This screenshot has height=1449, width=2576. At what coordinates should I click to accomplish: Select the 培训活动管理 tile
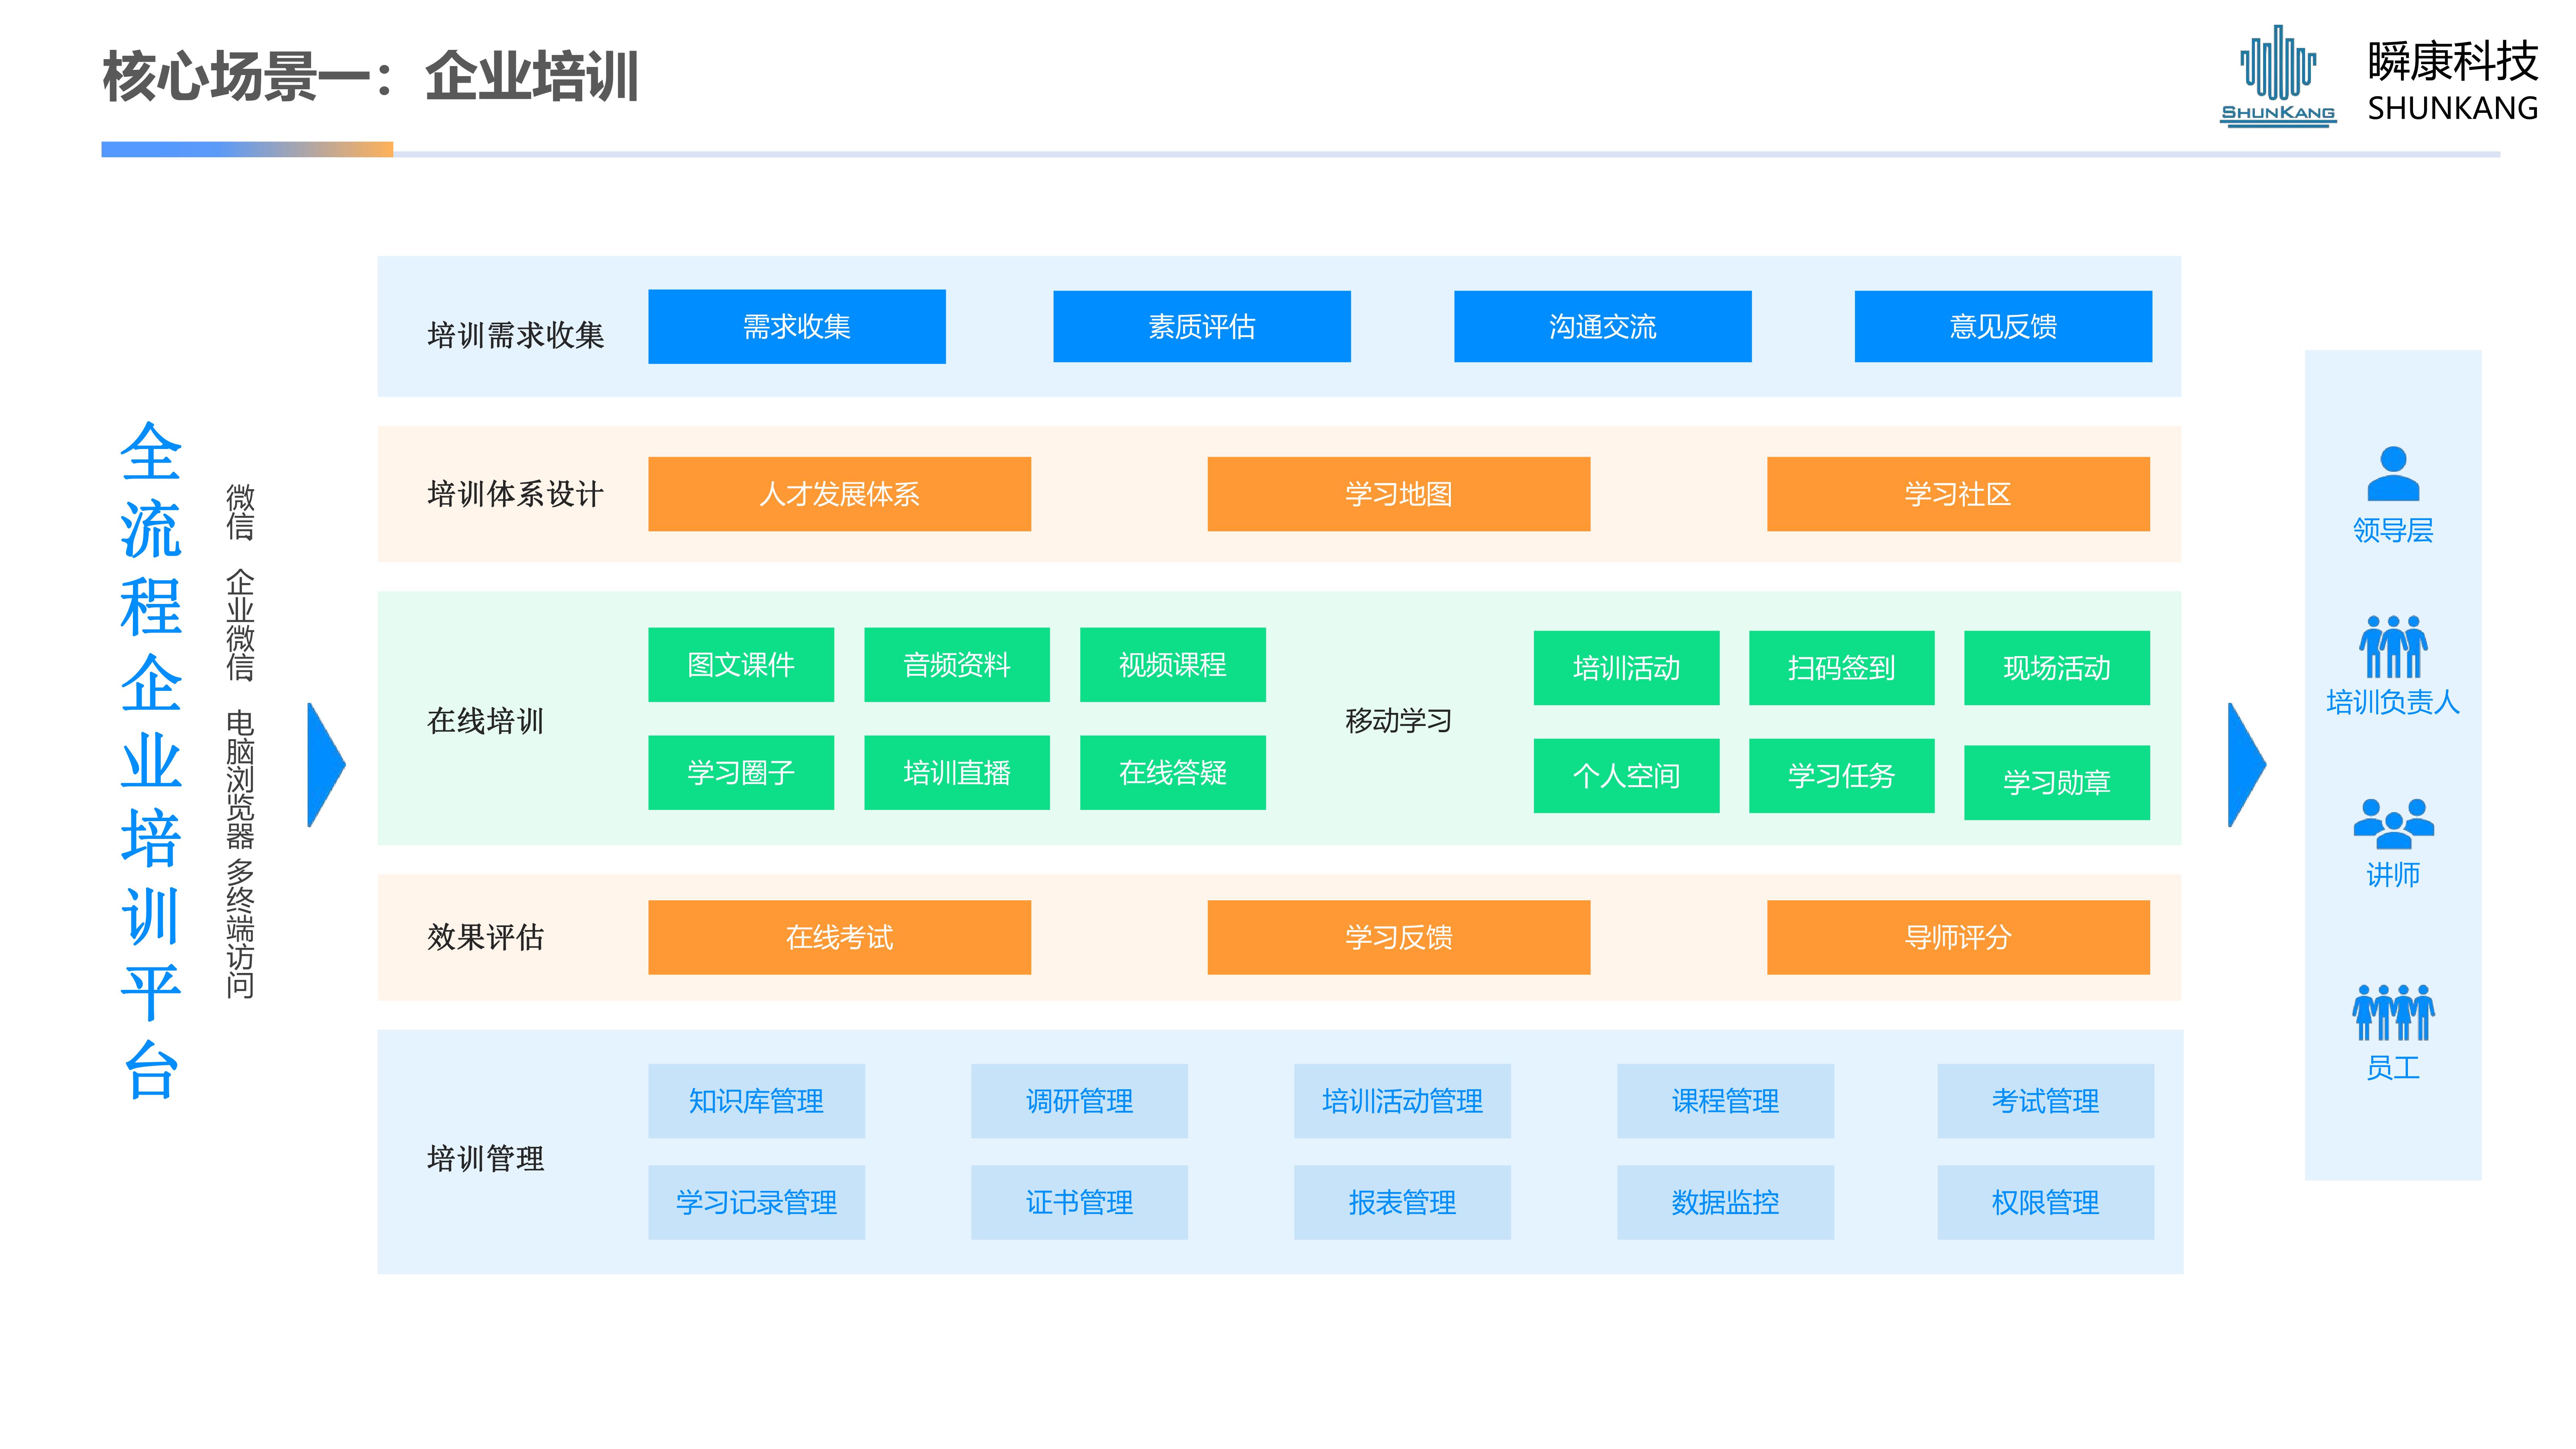click(x=1402, y=1101)
